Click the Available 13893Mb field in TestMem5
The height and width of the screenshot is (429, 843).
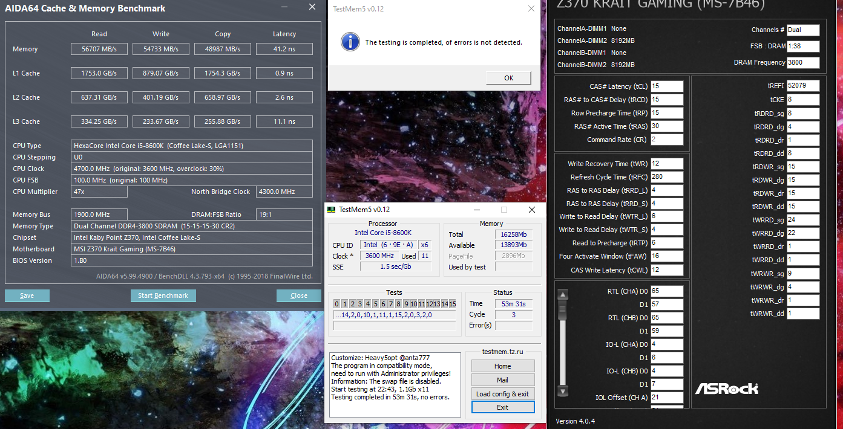pyautogui.click(x=514, y=245)
